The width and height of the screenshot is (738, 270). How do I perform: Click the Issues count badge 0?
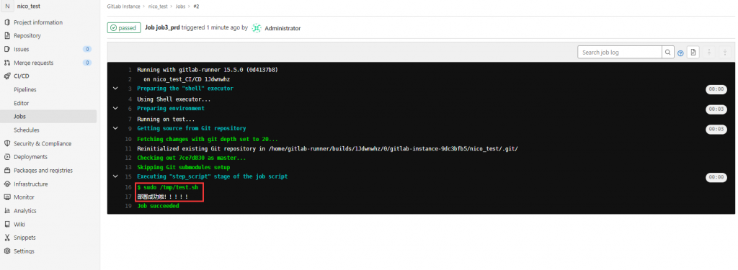tap(86, 49)
